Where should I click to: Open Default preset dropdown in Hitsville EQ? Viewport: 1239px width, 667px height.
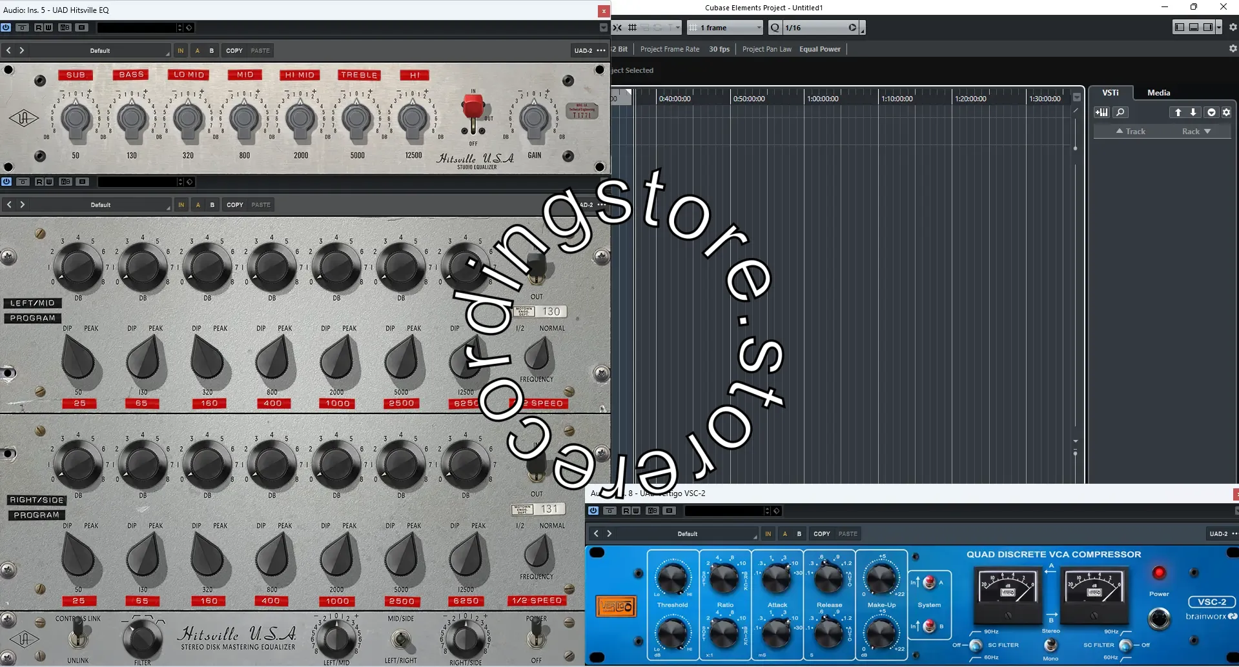[x=100, y=50]
